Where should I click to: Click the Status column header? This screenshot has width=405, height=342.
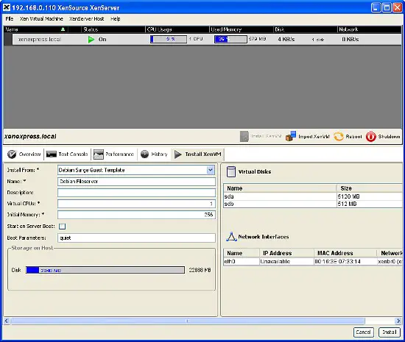coord(113,29)
